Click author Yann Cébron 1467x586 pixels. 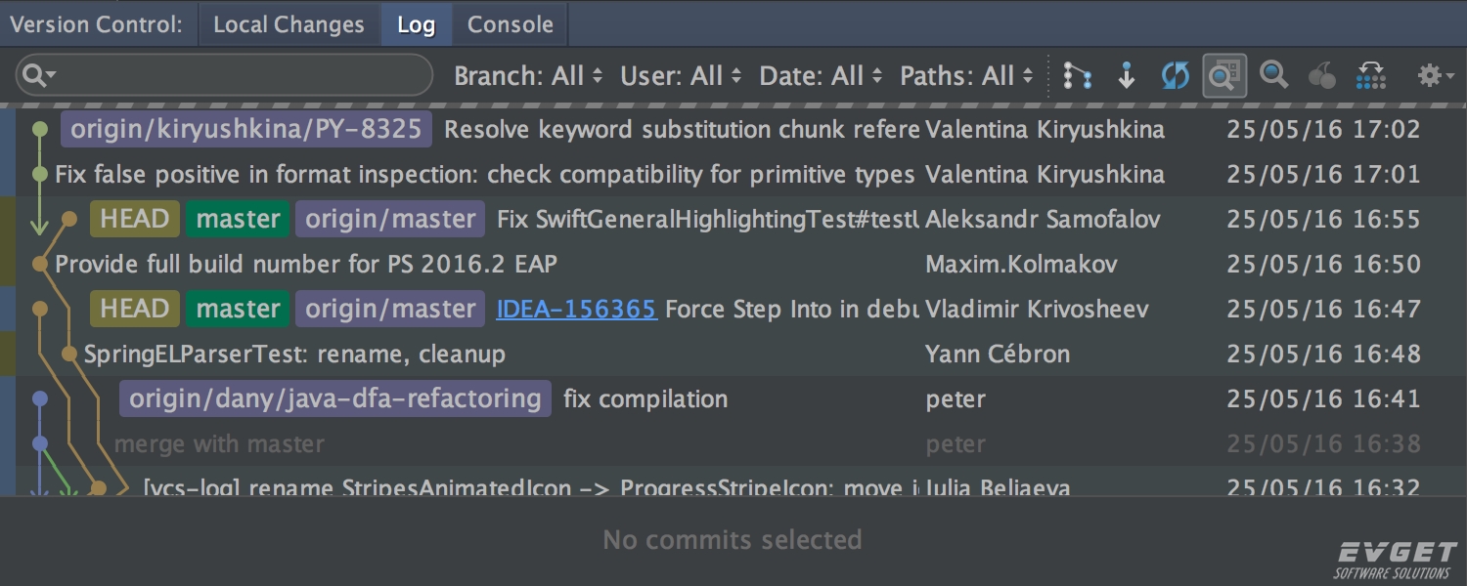pos(998,355)
